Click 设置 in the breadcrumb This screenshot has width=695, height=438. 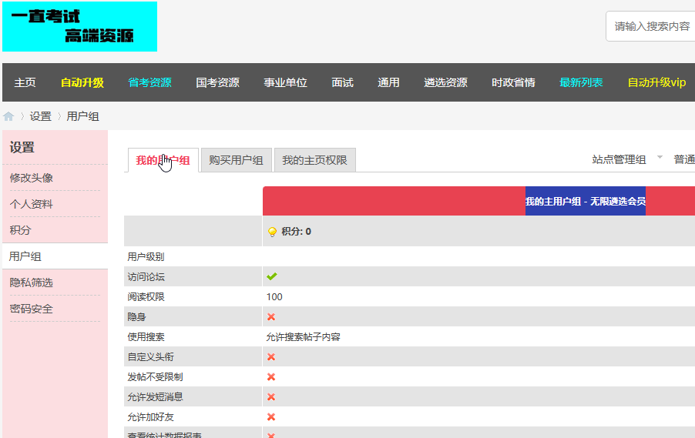pos(40,116)
